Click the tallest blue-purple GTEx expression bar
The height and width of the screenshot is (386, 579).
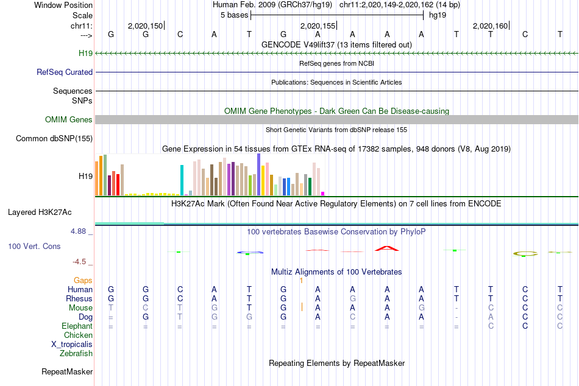pyautogui.click(x=259, y=175)
